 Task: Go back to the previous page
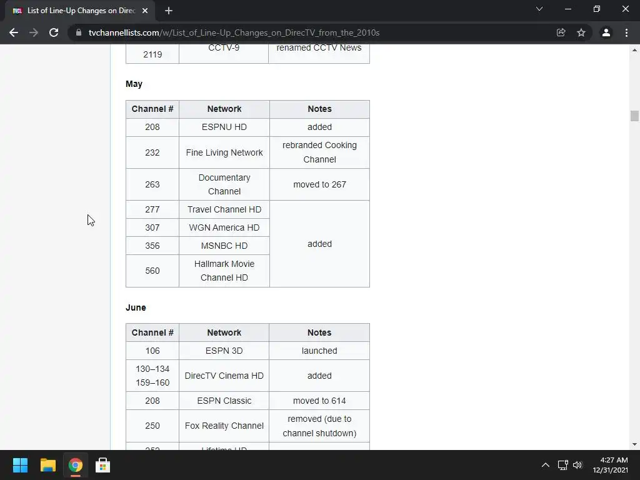tap(14, 32)
